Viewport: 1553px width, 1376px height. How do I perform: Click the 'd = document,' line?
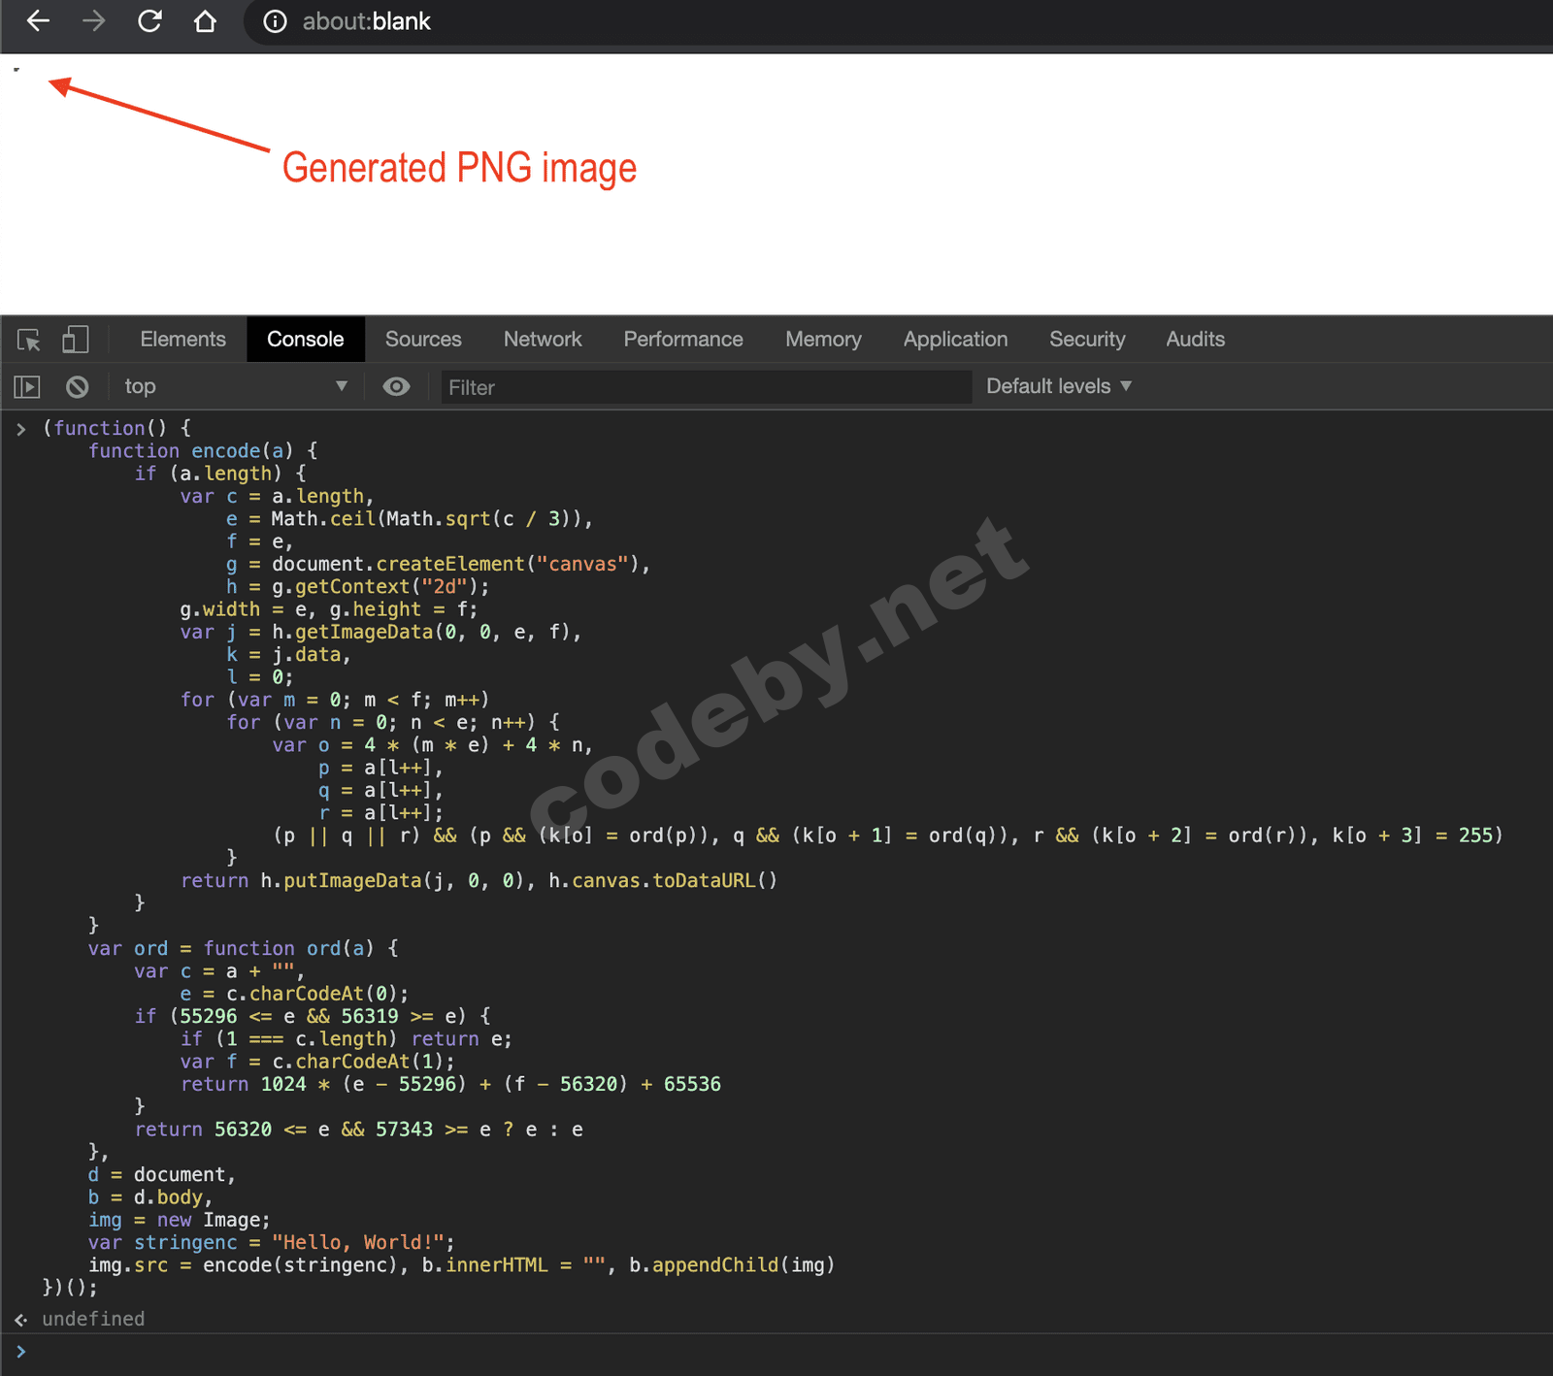[x=162, y=1174]
